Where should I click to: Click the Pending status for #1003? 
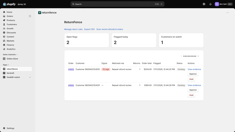[181, 69]
